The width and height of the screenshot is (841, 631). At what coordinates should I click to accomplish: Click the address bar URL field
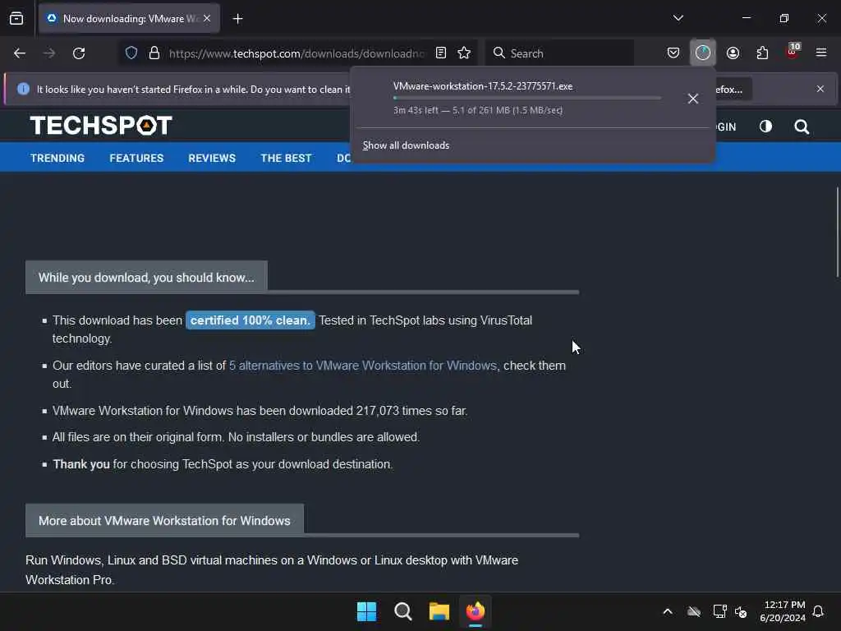(296, 53)
